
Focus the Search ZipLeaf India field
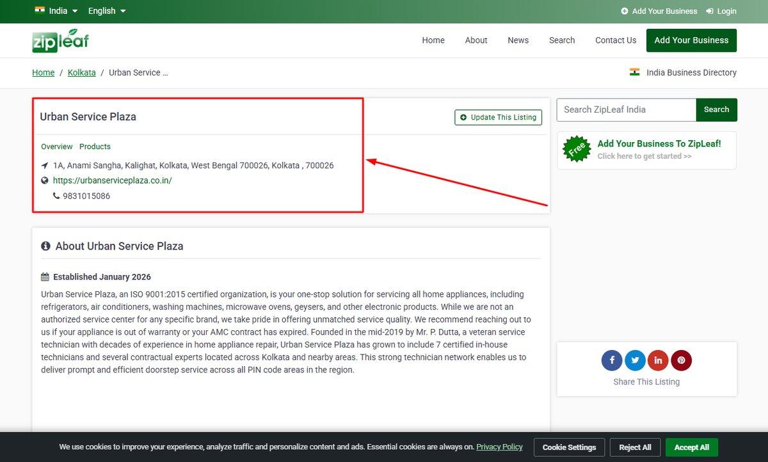tap(627, 109)
